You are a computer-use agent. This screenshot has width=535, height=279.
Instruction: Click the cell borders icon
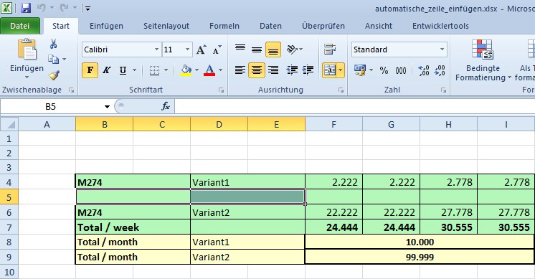point(155,70)
